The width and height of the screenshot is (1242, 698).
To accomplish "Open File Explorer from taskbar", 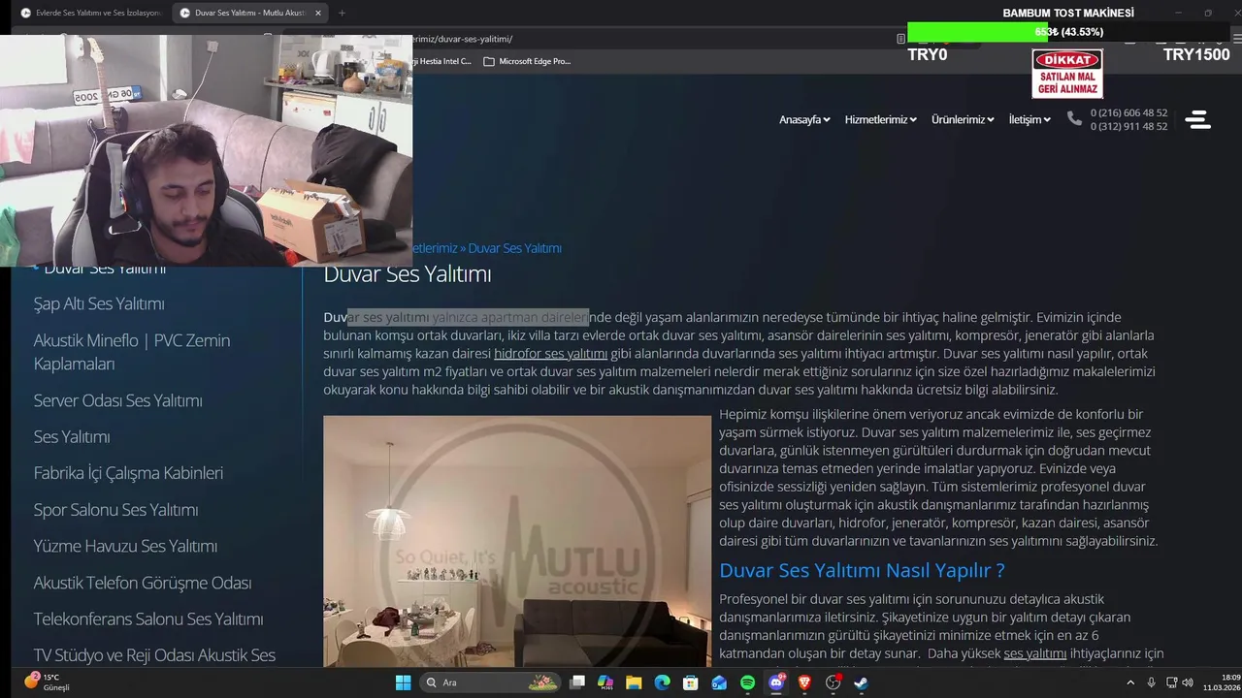I will tap(634, 682).
